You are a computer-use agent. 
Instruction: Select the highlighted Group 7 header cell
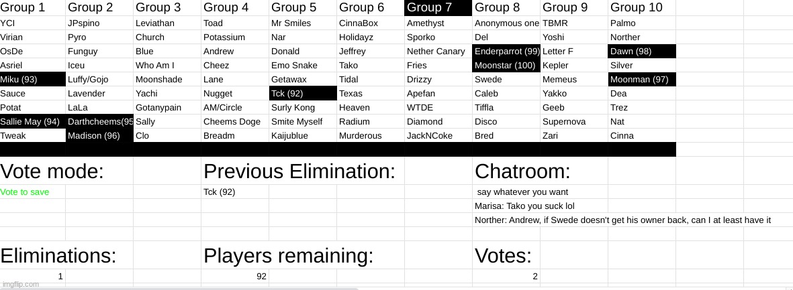[x=438, y=8]
